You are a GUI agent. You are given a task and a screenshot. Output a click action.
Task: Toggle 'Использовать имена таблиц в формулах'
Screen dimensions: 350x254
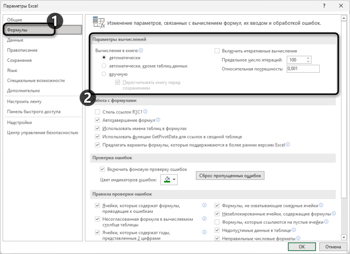tap(97, 128)
